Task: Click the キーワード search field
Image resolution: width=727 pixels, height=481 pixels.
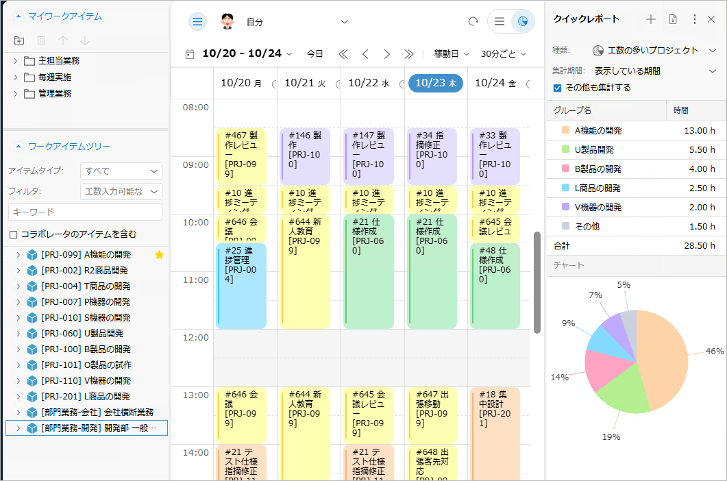Action: 85,212
